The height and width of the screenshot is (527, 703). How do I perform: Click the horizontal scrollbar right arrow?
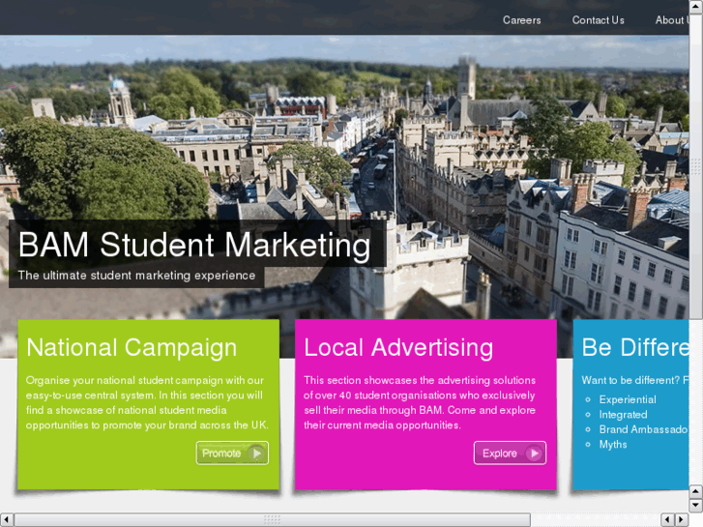point(682,520)
